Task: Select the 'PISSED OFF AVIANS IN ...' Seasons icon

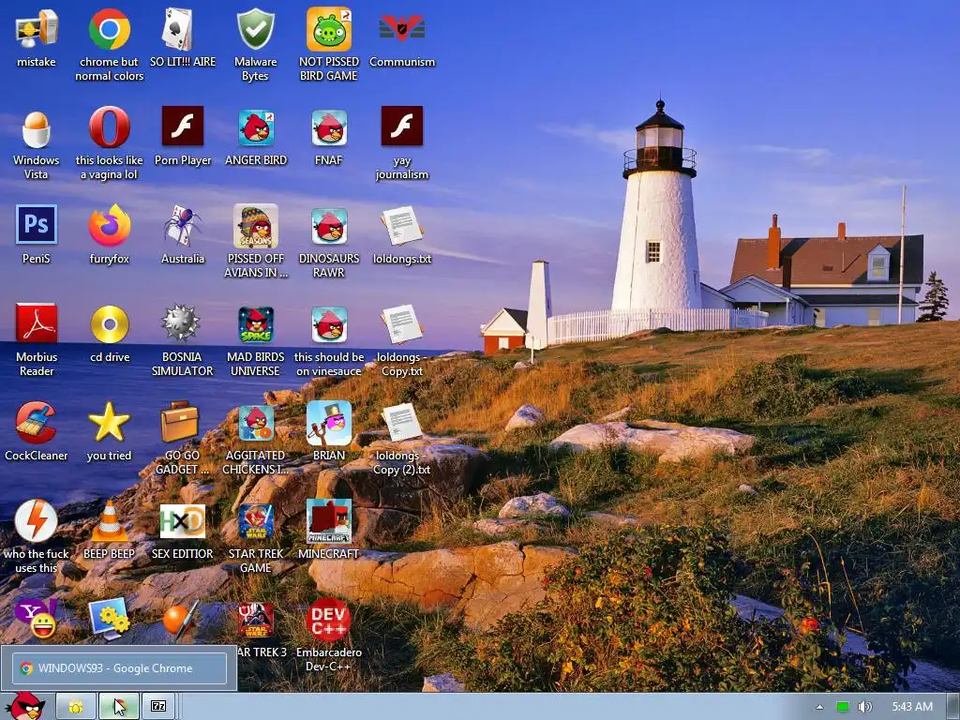Action: point(255,226)
